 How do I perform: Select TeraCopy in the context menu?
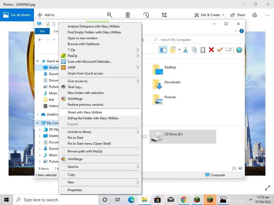[x=100, y=87]
